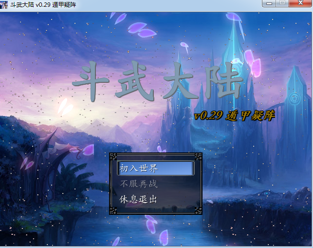Click the bottom-left ornamental corner of menu frame

pyautogui.click(x=113, y=210)
